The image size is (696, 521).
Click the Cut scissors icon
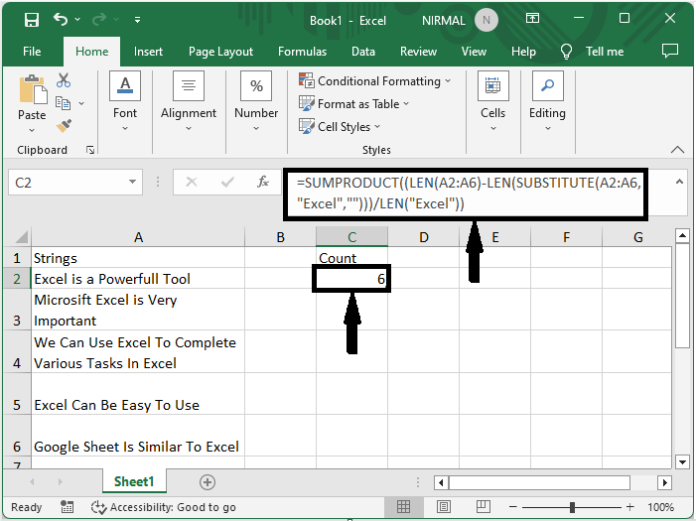(64, 80)
